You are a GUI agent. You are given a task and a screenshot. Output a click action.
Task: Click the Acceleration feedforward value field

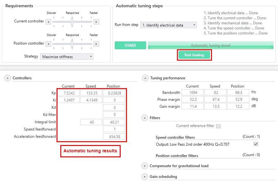[114, 137]
